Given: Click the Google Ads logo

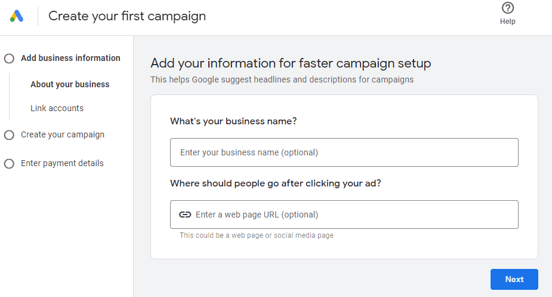Looking at the screenshot, I should [17, 16].
